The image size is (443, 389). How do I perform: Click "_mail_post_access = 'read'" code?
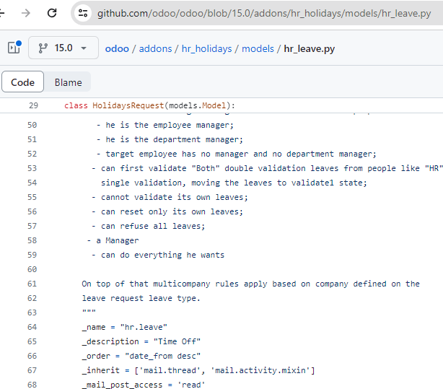pos(144,385)
